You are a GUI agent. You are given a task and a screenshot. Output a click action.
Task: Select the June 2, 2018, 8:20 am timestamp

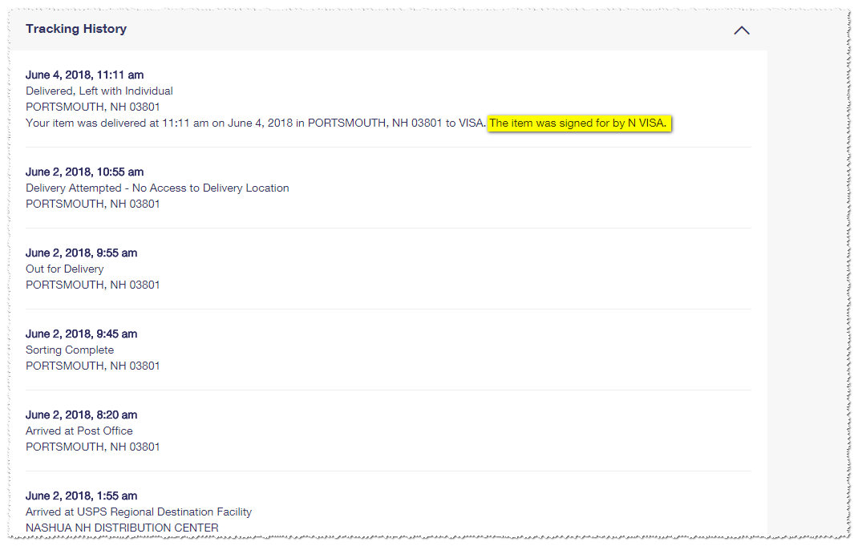click(82, 415)
